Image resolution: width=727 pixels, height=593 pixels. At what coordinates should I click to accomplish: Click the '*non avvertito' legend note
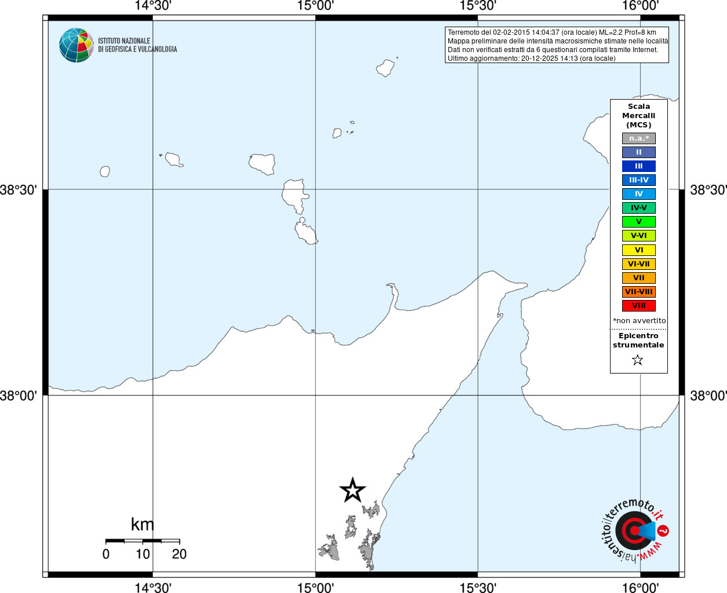640,321
